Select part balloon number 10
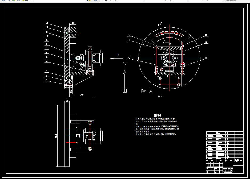The image size is (250, 179). coord(47,36)
